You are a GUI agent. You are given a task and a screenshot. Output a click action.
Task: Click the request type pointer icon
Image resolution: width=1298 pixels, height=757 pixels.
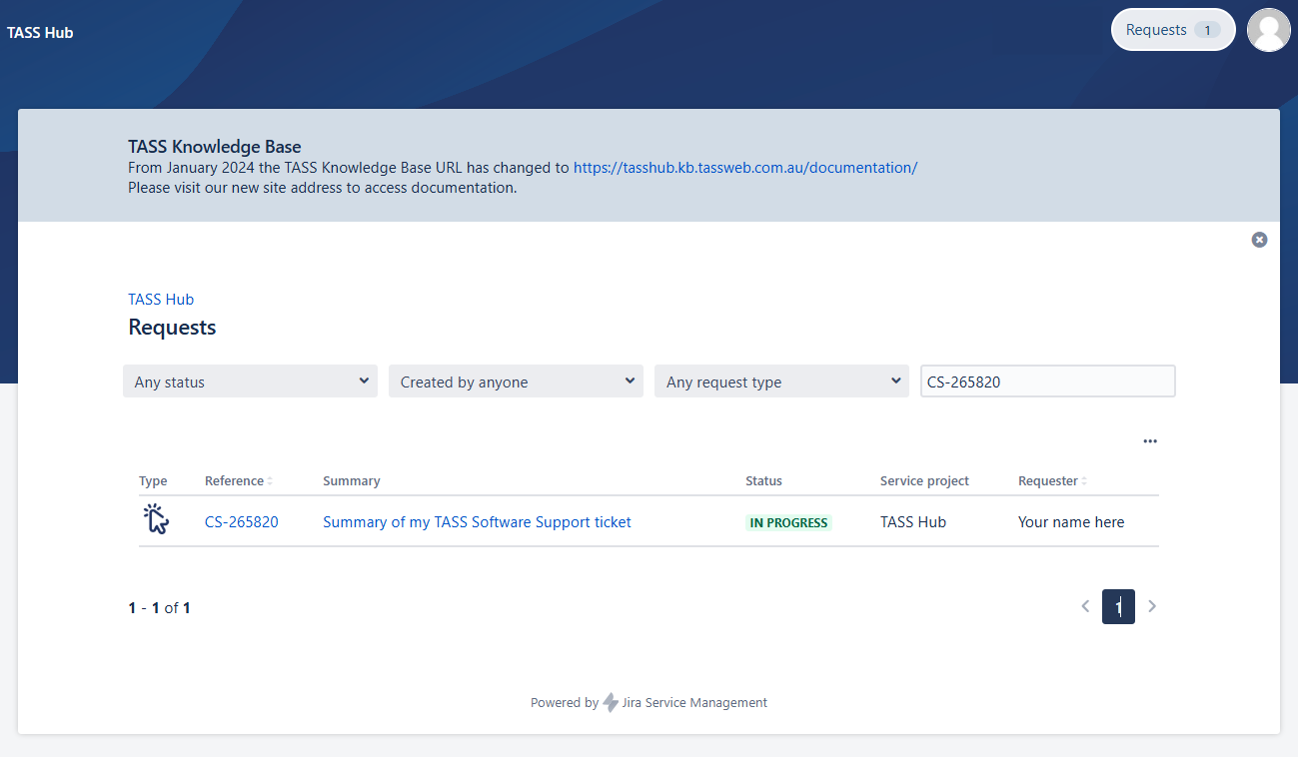[155, 520]
